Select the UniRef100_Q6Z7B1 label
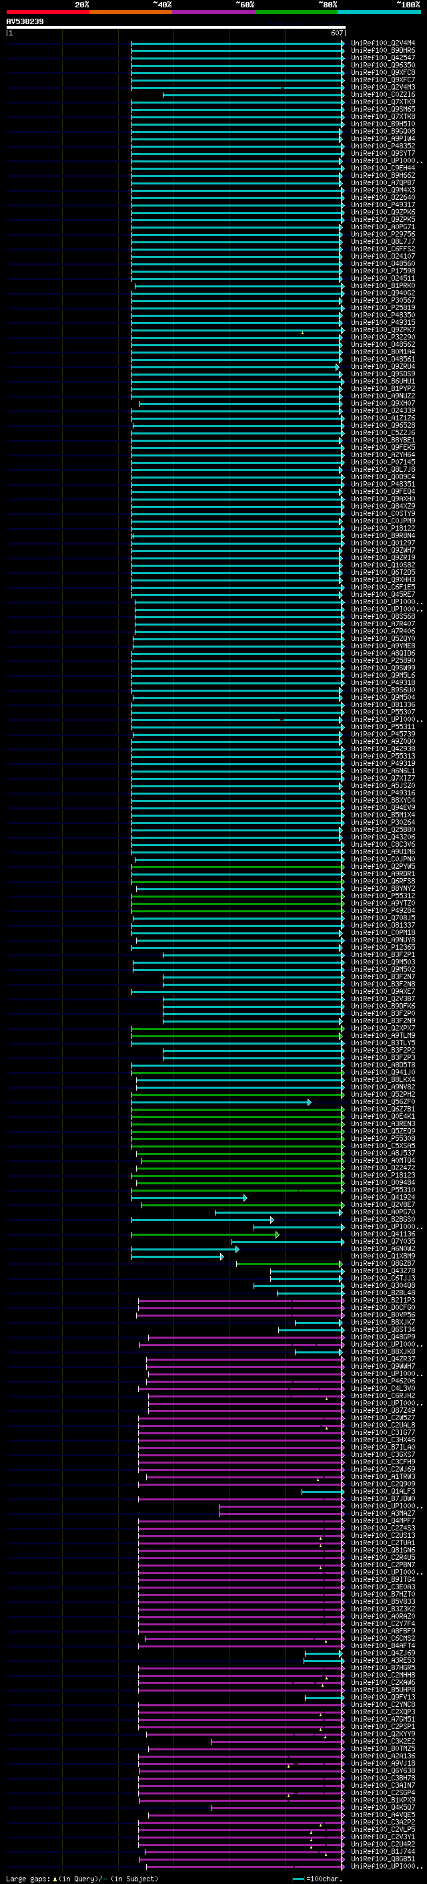Screen dimensions: 427x1884 pyautogui.click(x=383, y=1109)
